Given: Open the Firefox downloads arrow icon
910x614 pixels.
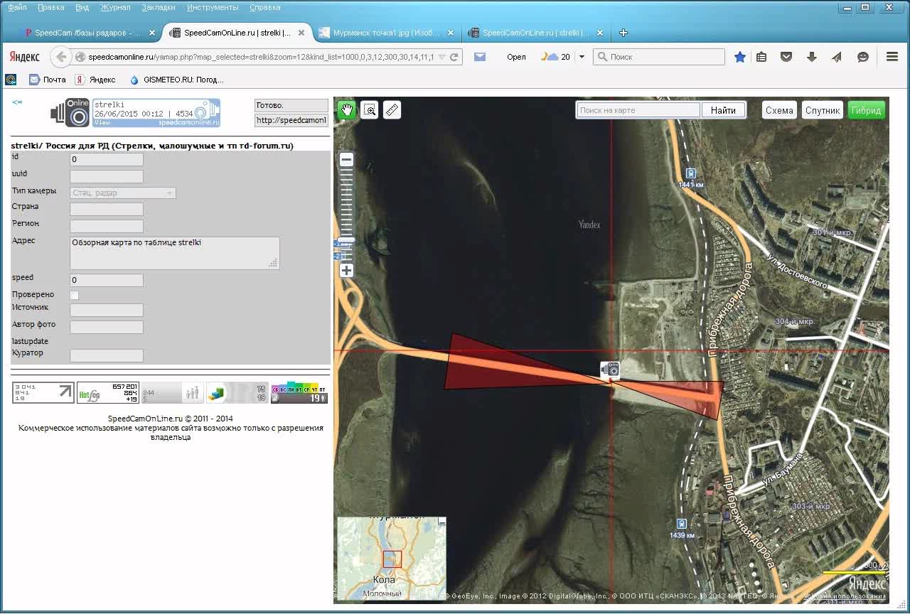Looking at the screenshot, I should tap(811, 57).
